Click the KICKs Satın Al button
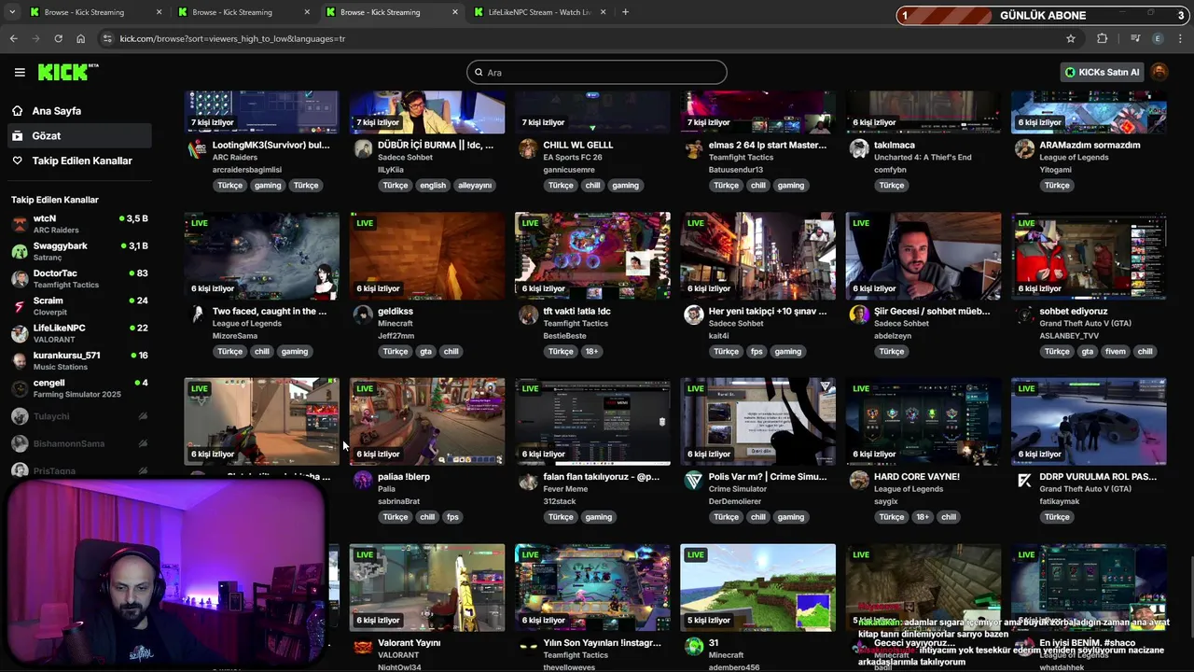This screenshot has width=1194, height=672. click(x=1102, y=72)
